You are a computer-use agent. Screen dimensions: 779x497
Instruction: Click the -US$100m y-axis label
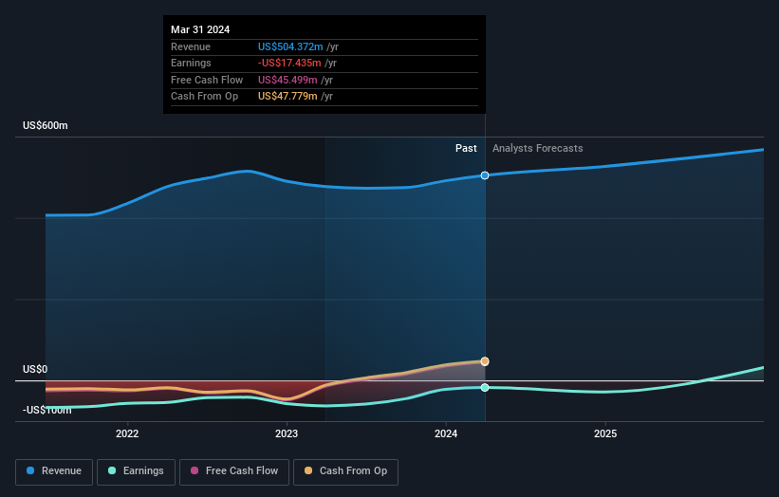point(47,410)
